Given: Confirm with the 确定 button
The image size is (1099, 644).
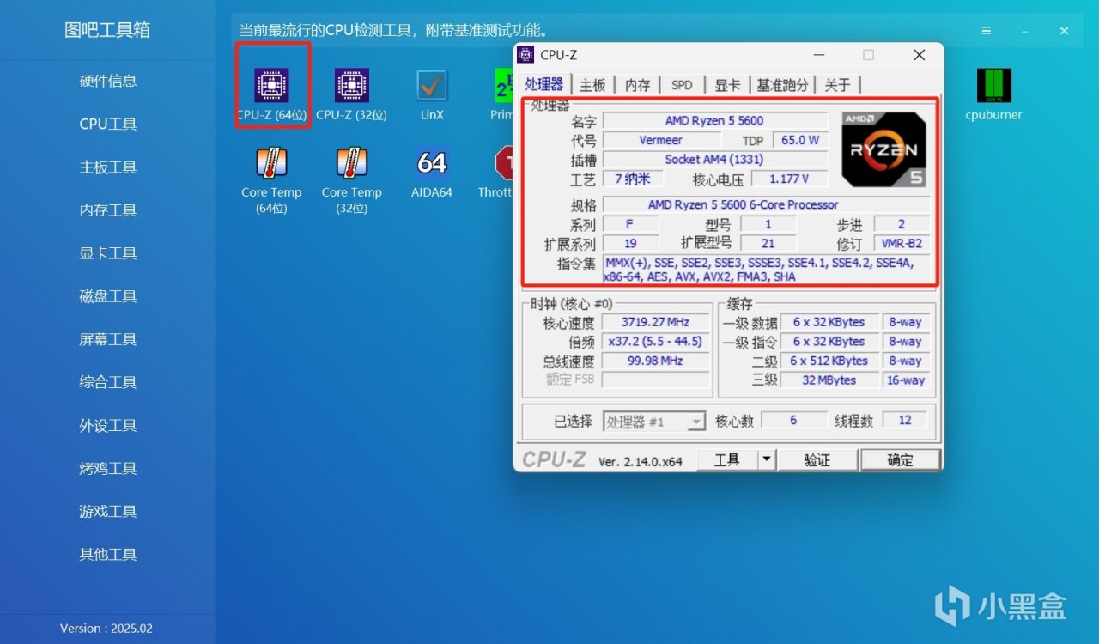Looking at the screenshot, I should pyautogui.click(x=900, y=459).
